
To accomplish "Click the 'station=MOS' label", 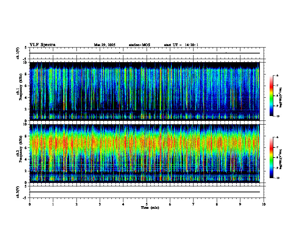I will [x=139, y=45].
